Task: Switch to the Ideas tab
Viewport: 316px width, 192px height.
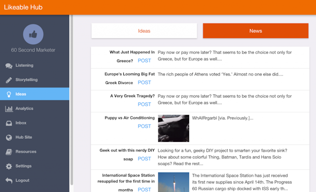Action: point(144,31)
